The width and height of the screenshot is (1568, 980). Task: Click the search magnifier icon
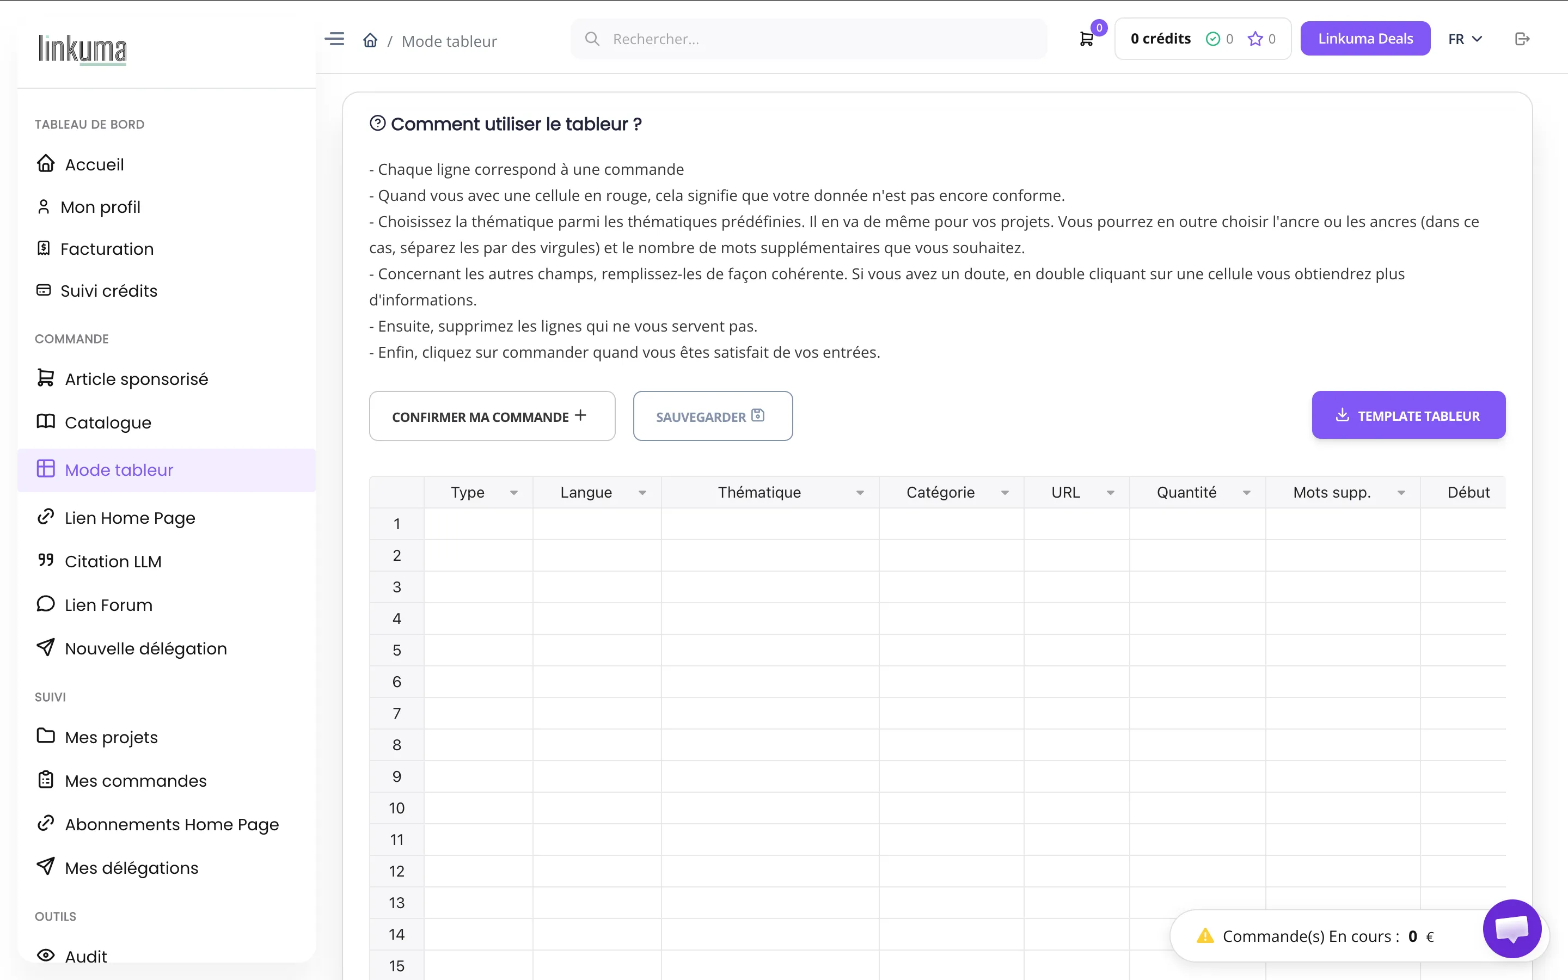(592, 39)
